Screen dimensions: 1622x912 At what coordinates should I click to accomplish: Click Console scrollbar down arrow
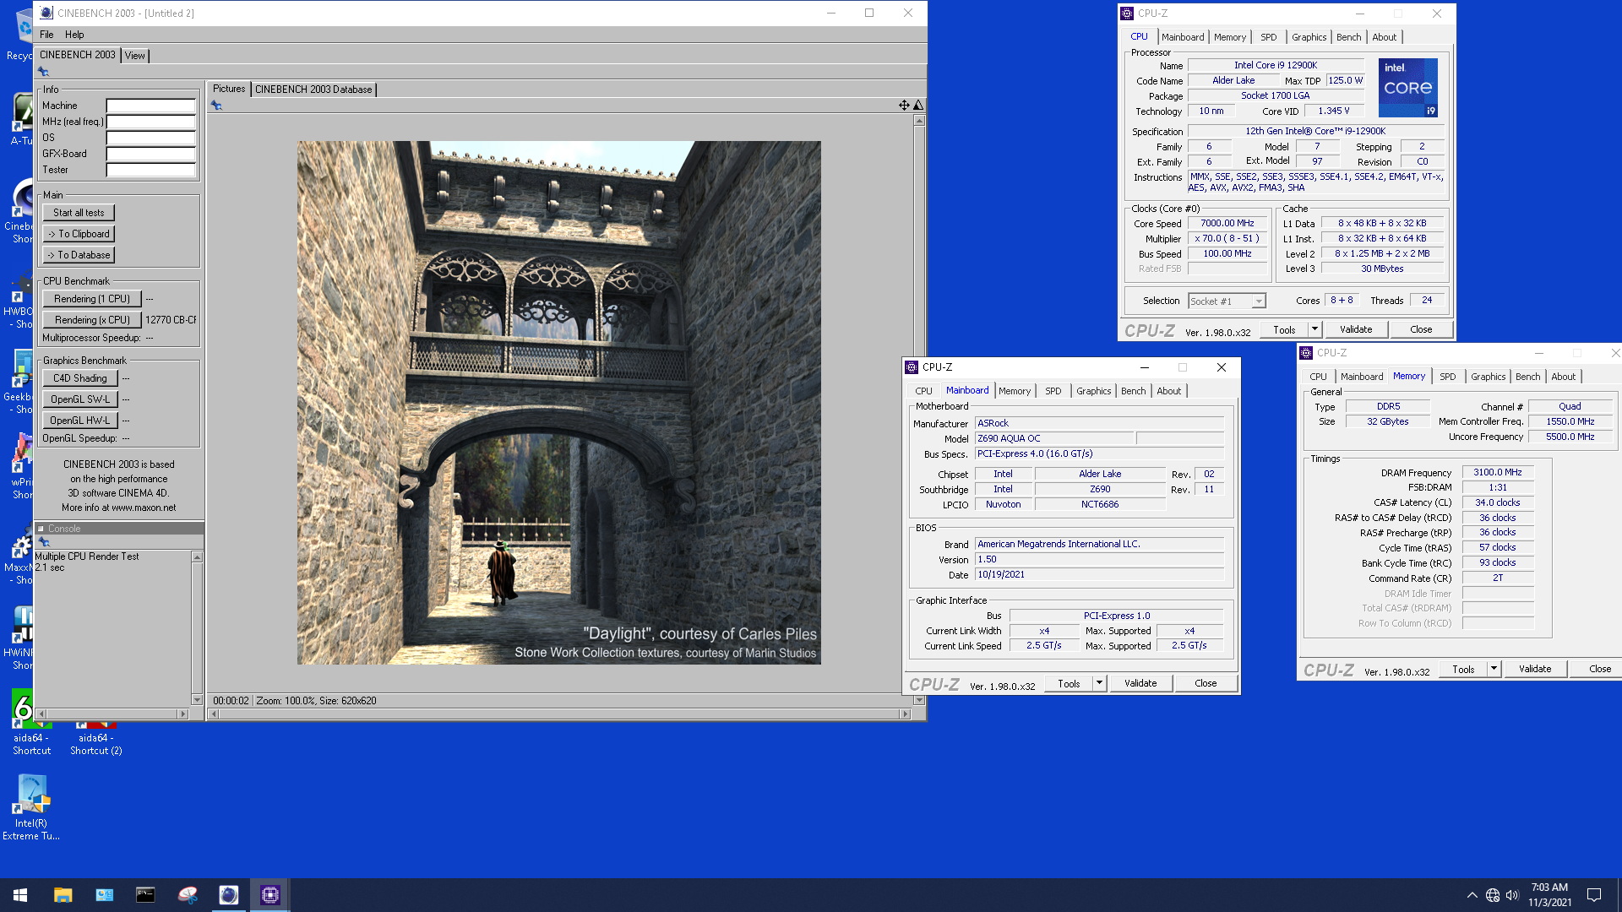(x=197, y=700)
